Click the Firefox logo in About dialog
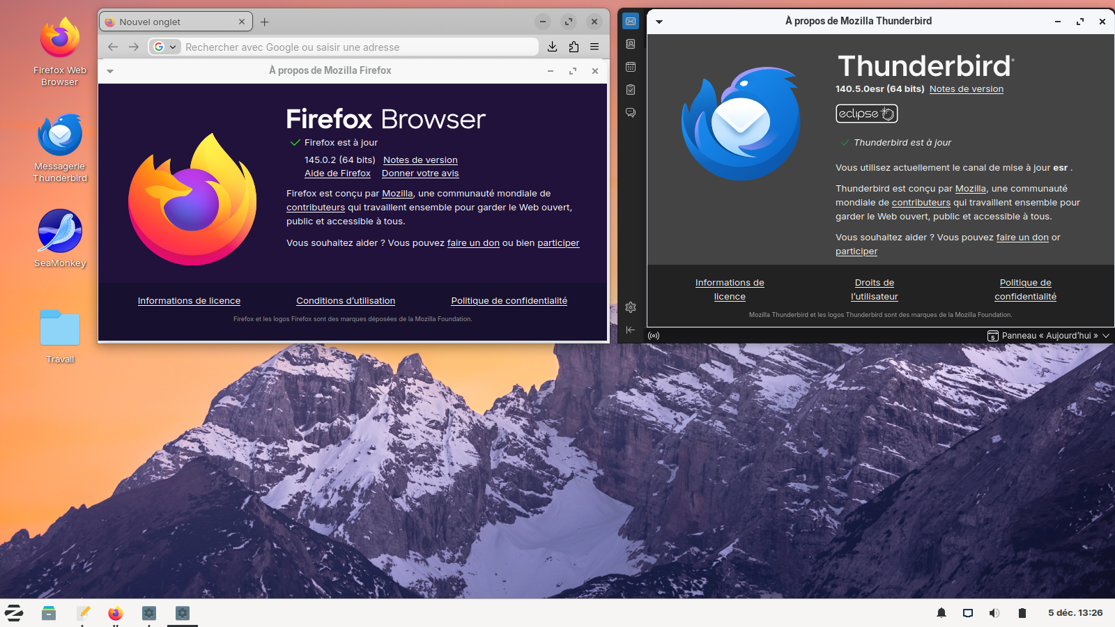This screenshot has width=1115, height=627. [192, 199]
